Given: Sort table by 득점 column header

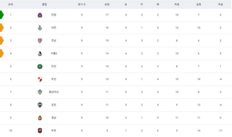Looking at the screenshot, I should pyautogui.click(x=177, y=5).
